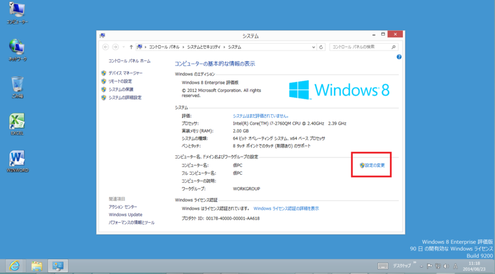Click システムはまだ評価されていません link
Screen dimensions: 495x274
click(x=260, y=116)
